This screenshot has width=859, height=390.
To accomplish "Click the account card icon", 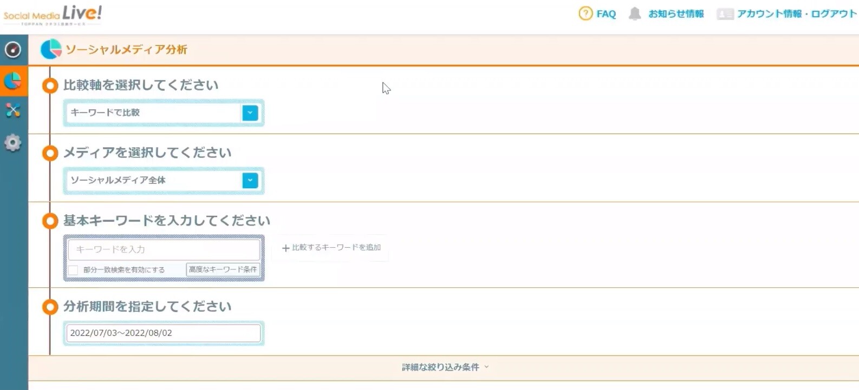I will (x=725, y=14).
